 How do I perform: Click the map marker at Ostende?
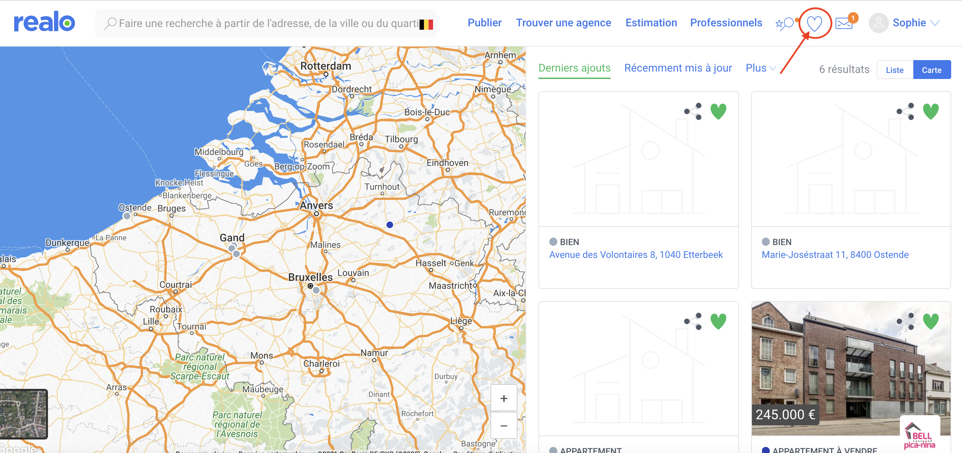click(x=127, y=216)
